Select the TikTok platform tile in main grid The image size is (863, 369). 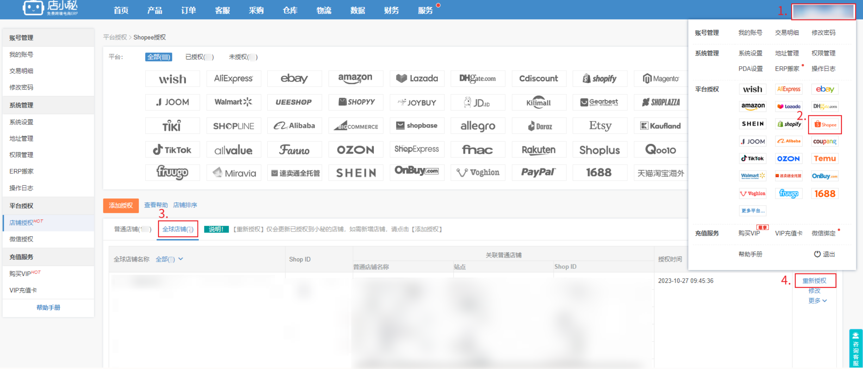point(172,150)
